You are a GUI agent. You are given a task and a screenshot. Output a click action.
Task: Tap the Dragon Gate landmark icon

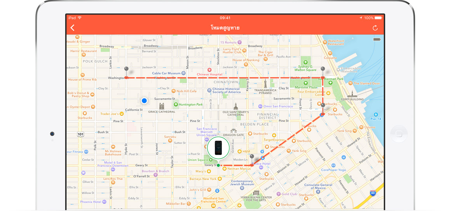(234, 131)
